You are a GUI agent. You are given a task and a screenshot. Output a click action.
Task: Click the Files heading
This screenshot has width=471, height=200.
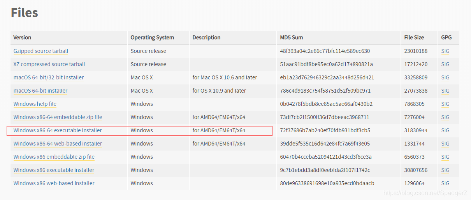pos(25,13)
